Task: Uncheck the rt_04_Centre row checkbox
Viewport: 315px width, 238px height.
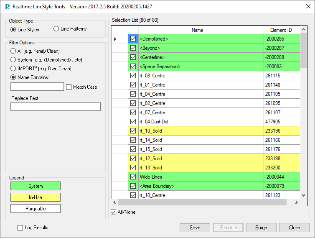Action: pyautogui.click(x=133, y=94)
